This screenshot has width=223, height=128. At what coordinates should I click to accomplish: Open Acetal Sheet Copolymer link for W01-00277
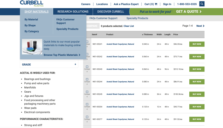(120, 119)
